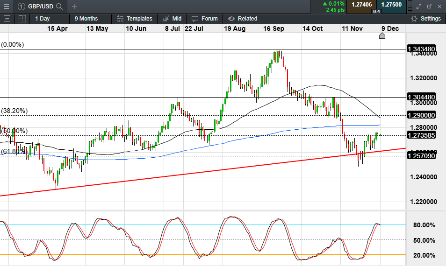Expand chart to fullscreen with arrows icon
This screenshot has height=266, width=446.
coord(419,7)
